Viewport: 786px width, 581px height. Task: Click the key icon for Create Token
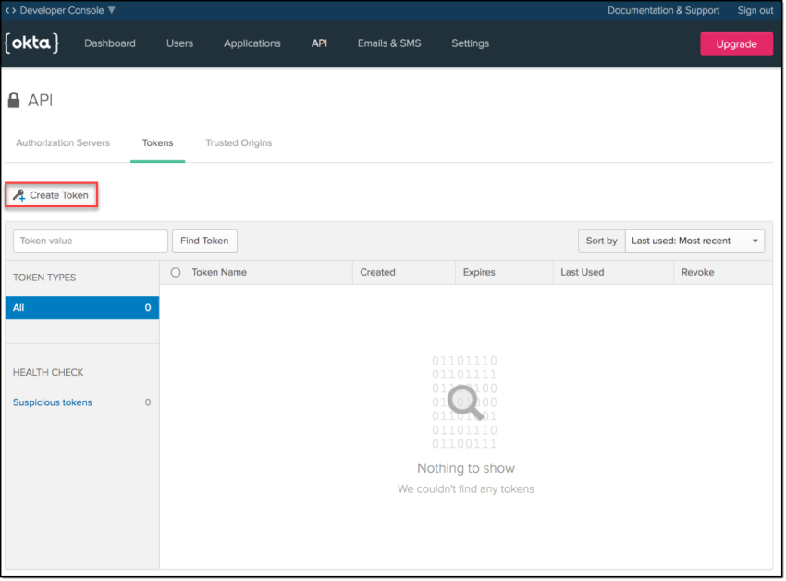18,195
